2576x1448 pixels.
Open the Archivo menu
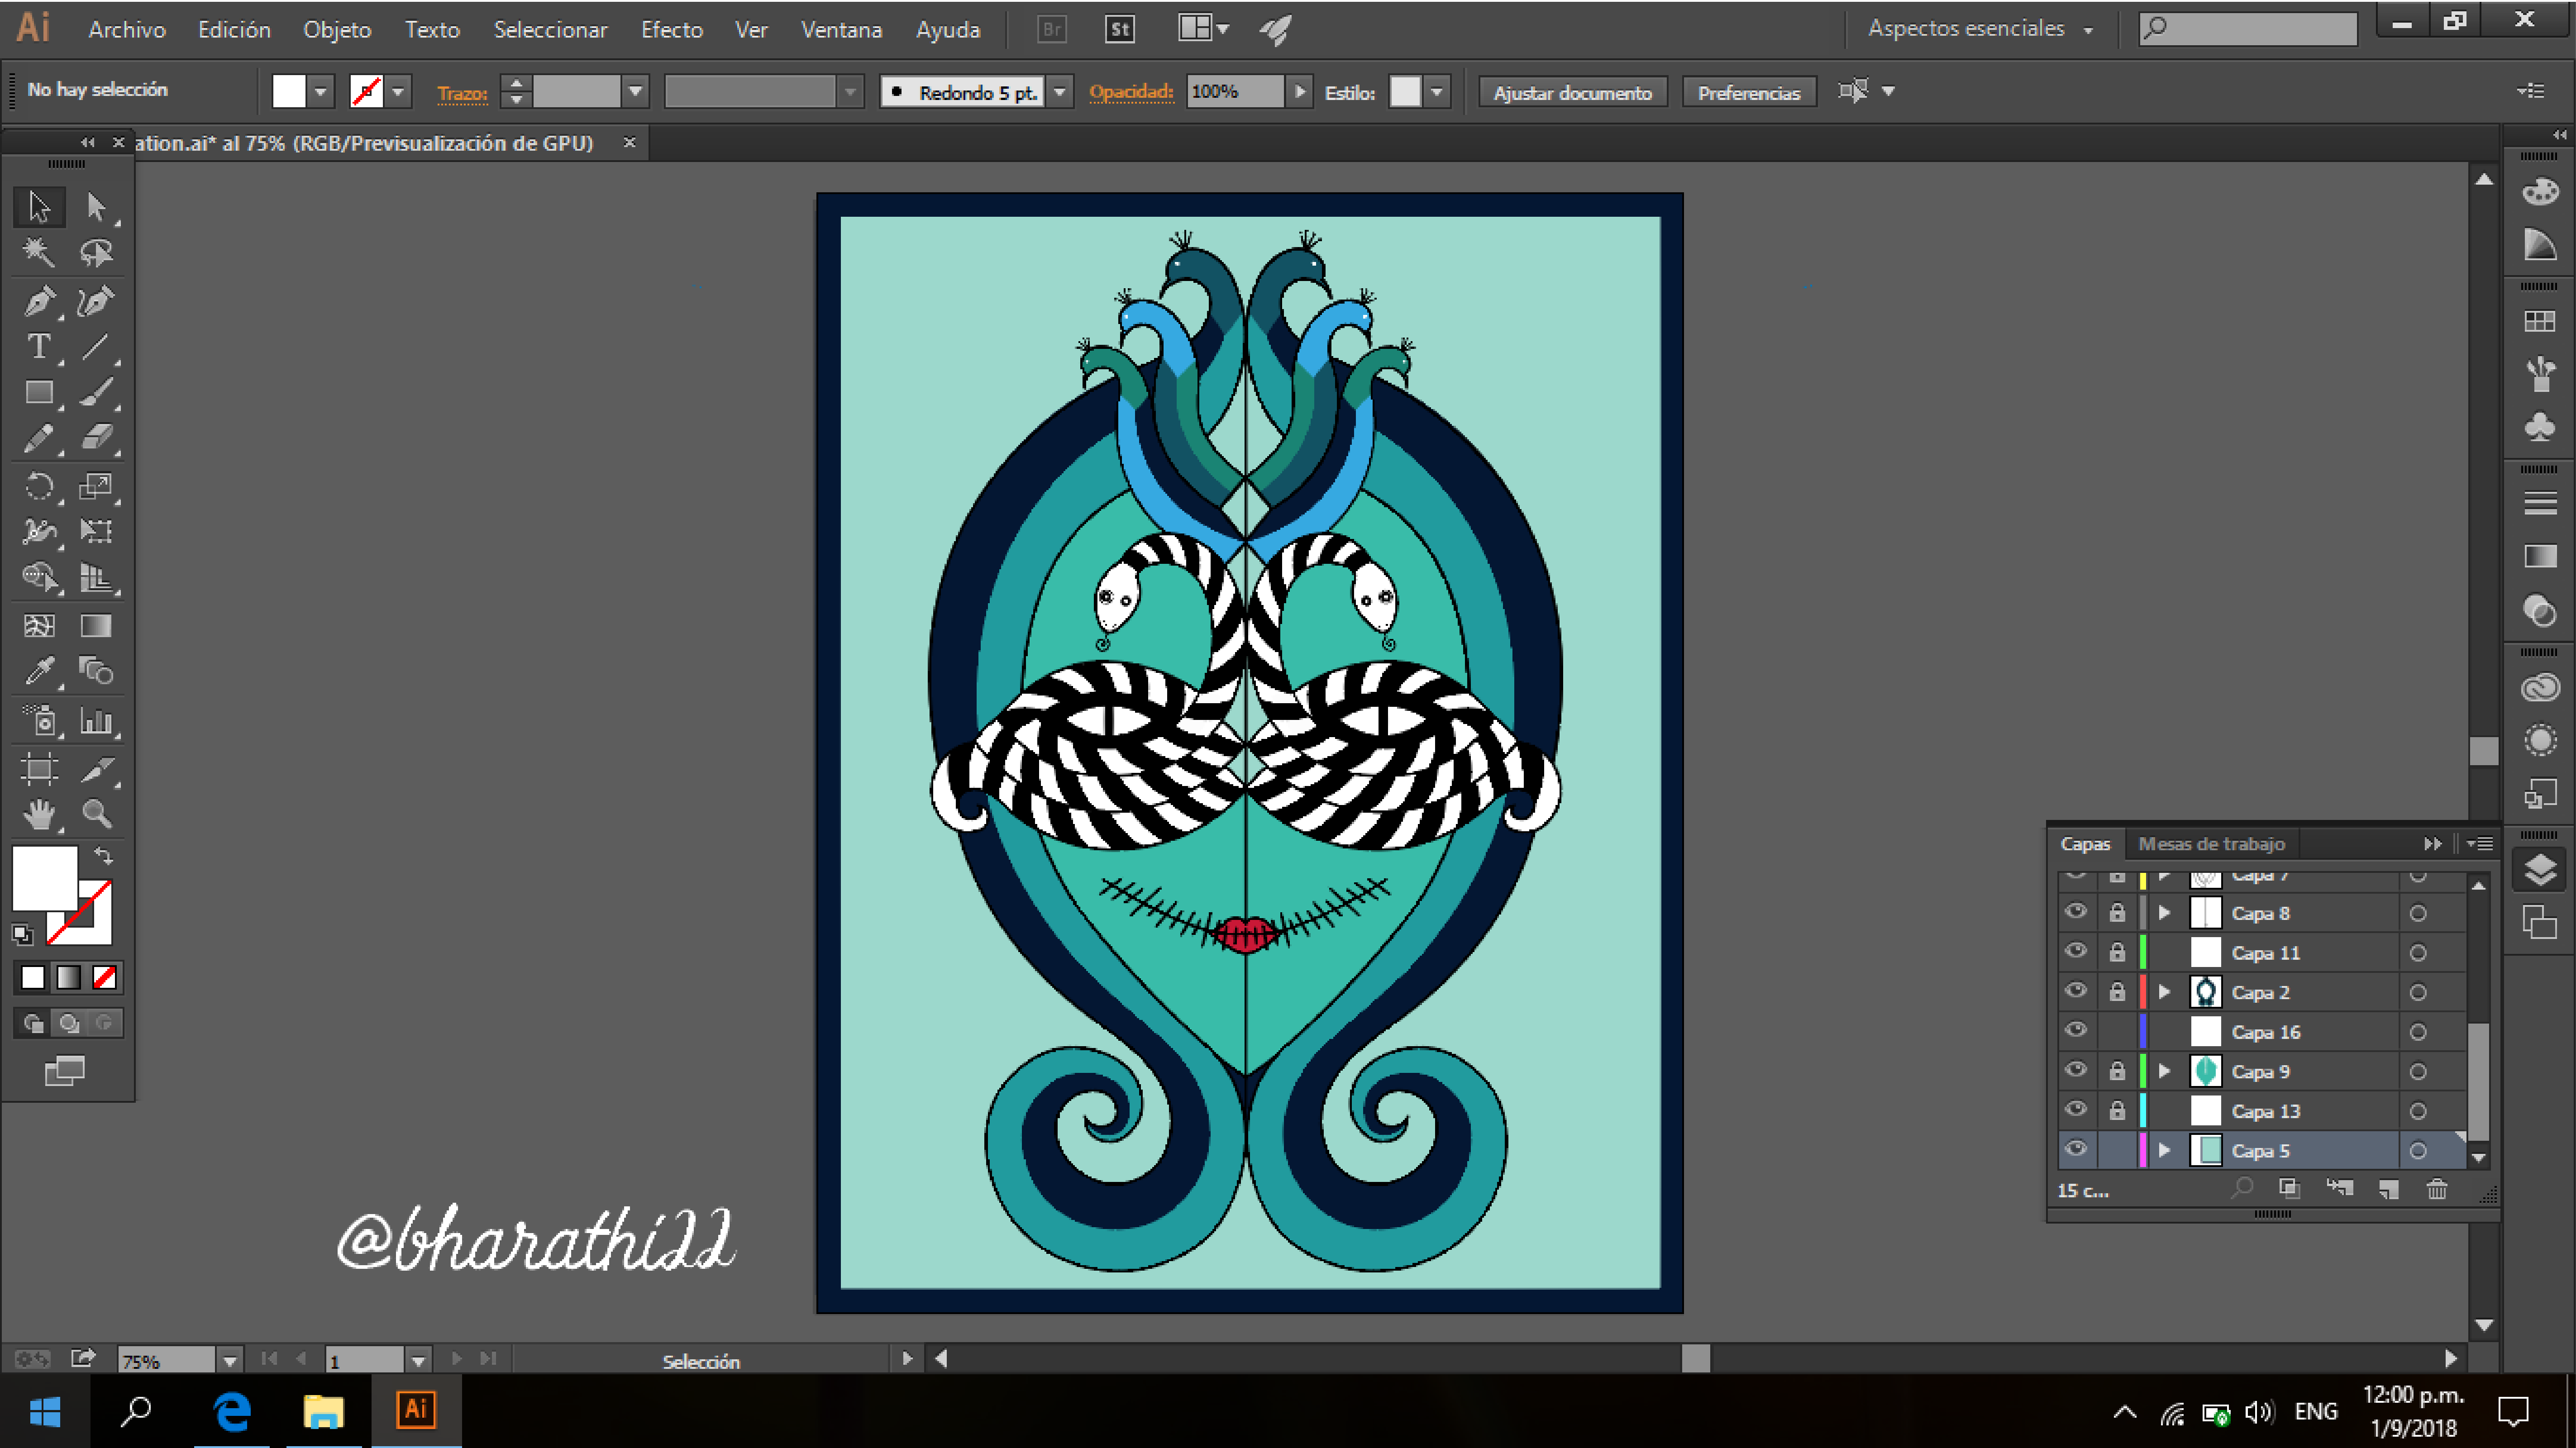tap(127, 30)
